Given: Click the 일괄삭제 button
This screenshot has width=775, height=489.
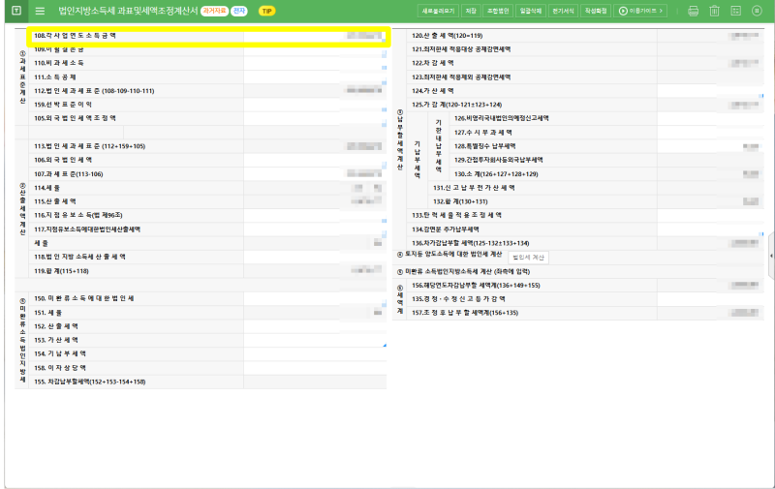Looking at the screenshot, I should click(x=530, y=11).
